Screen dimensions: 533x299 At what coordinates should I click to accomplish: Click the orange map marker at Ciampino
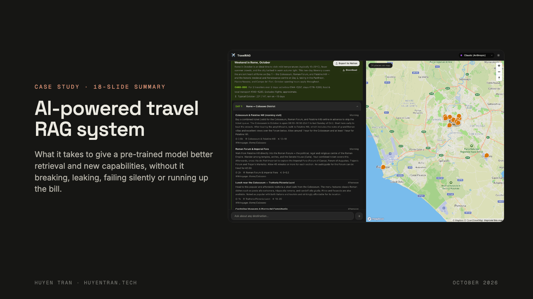pyautogui.click(x=487, y=155)
